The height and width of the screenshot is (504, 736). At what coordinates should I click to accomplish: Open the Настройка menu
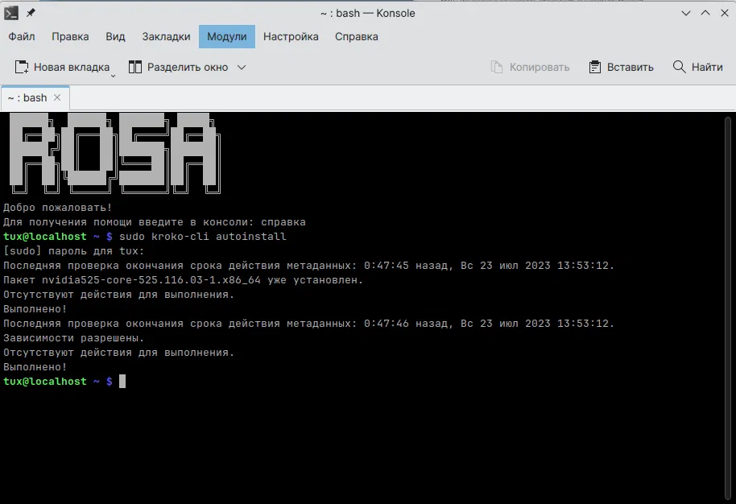pos(291,36)
